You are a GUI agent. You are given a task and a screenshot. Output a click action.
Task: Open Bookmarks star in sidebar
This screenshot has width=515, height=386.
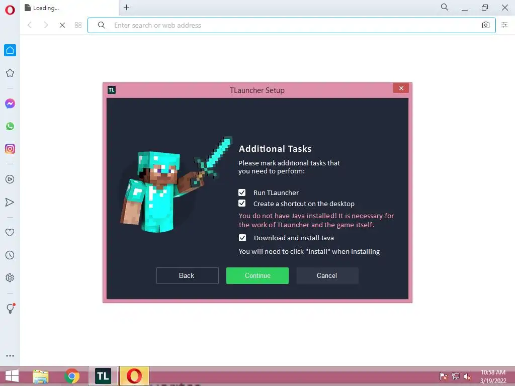click(10, 73)
